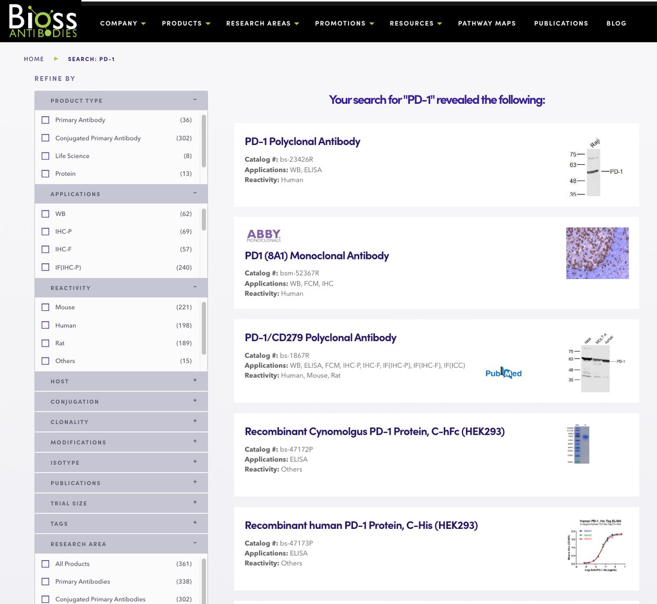Open Recombinant Cynomolgus PD-1 Protein product
Screen dimensions: 657x604
[374, 432]
